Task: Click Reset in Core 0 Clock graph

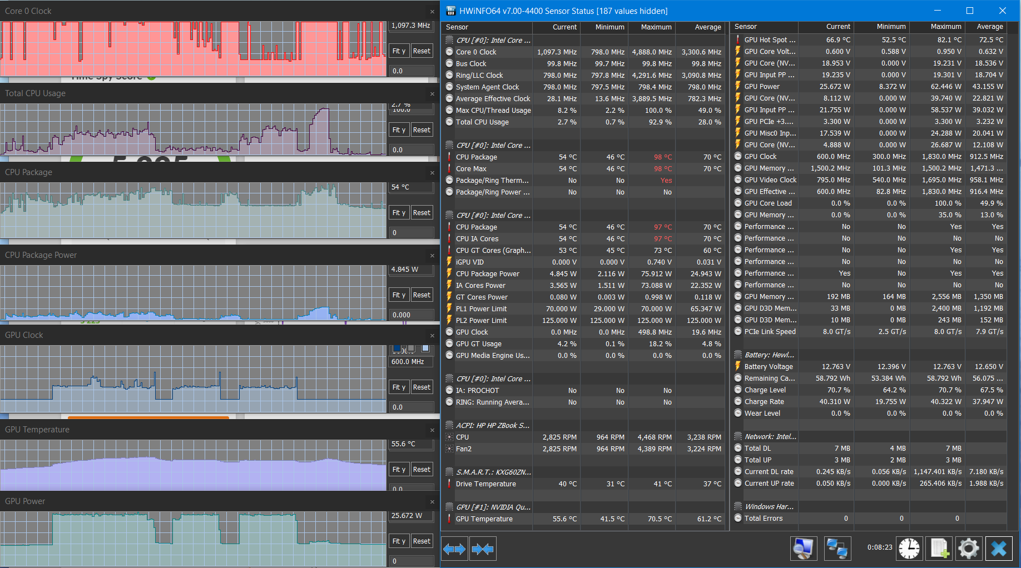Action: tap(422, 51)
